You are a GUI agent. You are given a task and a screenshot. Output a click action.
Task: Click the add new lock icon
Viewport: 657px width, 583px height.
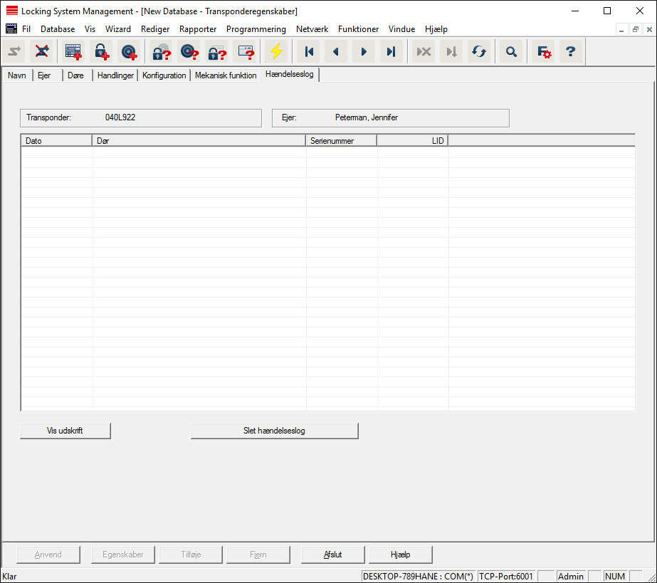[101, 52]
